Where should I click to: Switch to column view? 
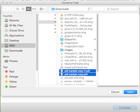(x=29, y=9)
